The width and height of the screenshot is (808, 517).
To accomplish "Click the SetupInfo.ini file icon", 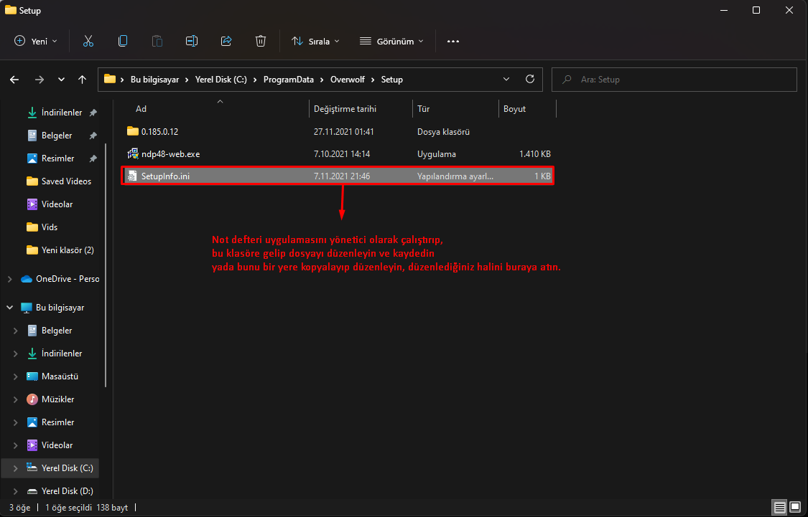I will click(133, 176).
